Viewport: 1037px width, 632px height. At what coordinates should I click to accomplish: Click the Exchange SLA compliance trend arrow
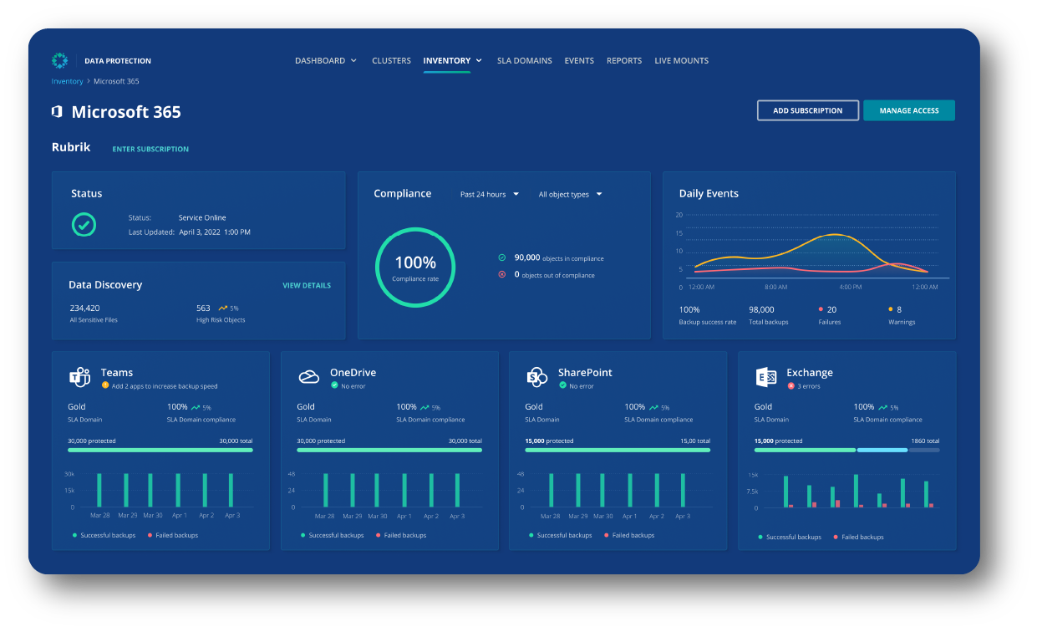(882, 407)
